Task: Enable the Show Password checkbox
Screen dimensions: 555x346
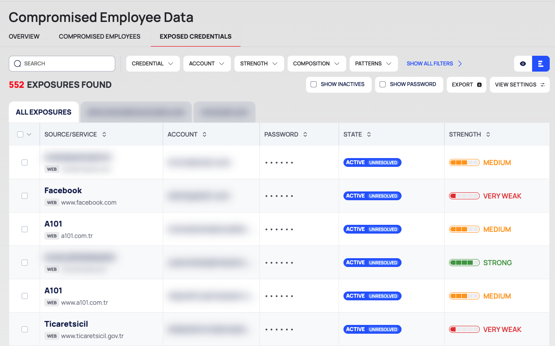Action: point(383,84)
